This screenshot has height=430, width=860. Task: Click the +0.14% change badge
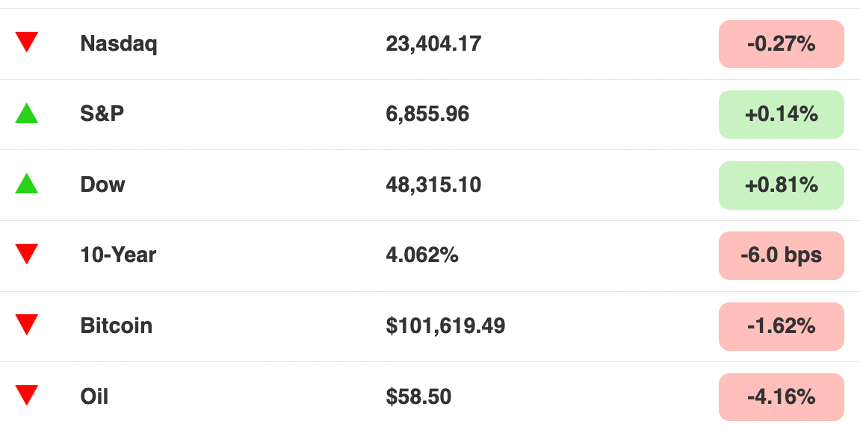tap(781, 114)
